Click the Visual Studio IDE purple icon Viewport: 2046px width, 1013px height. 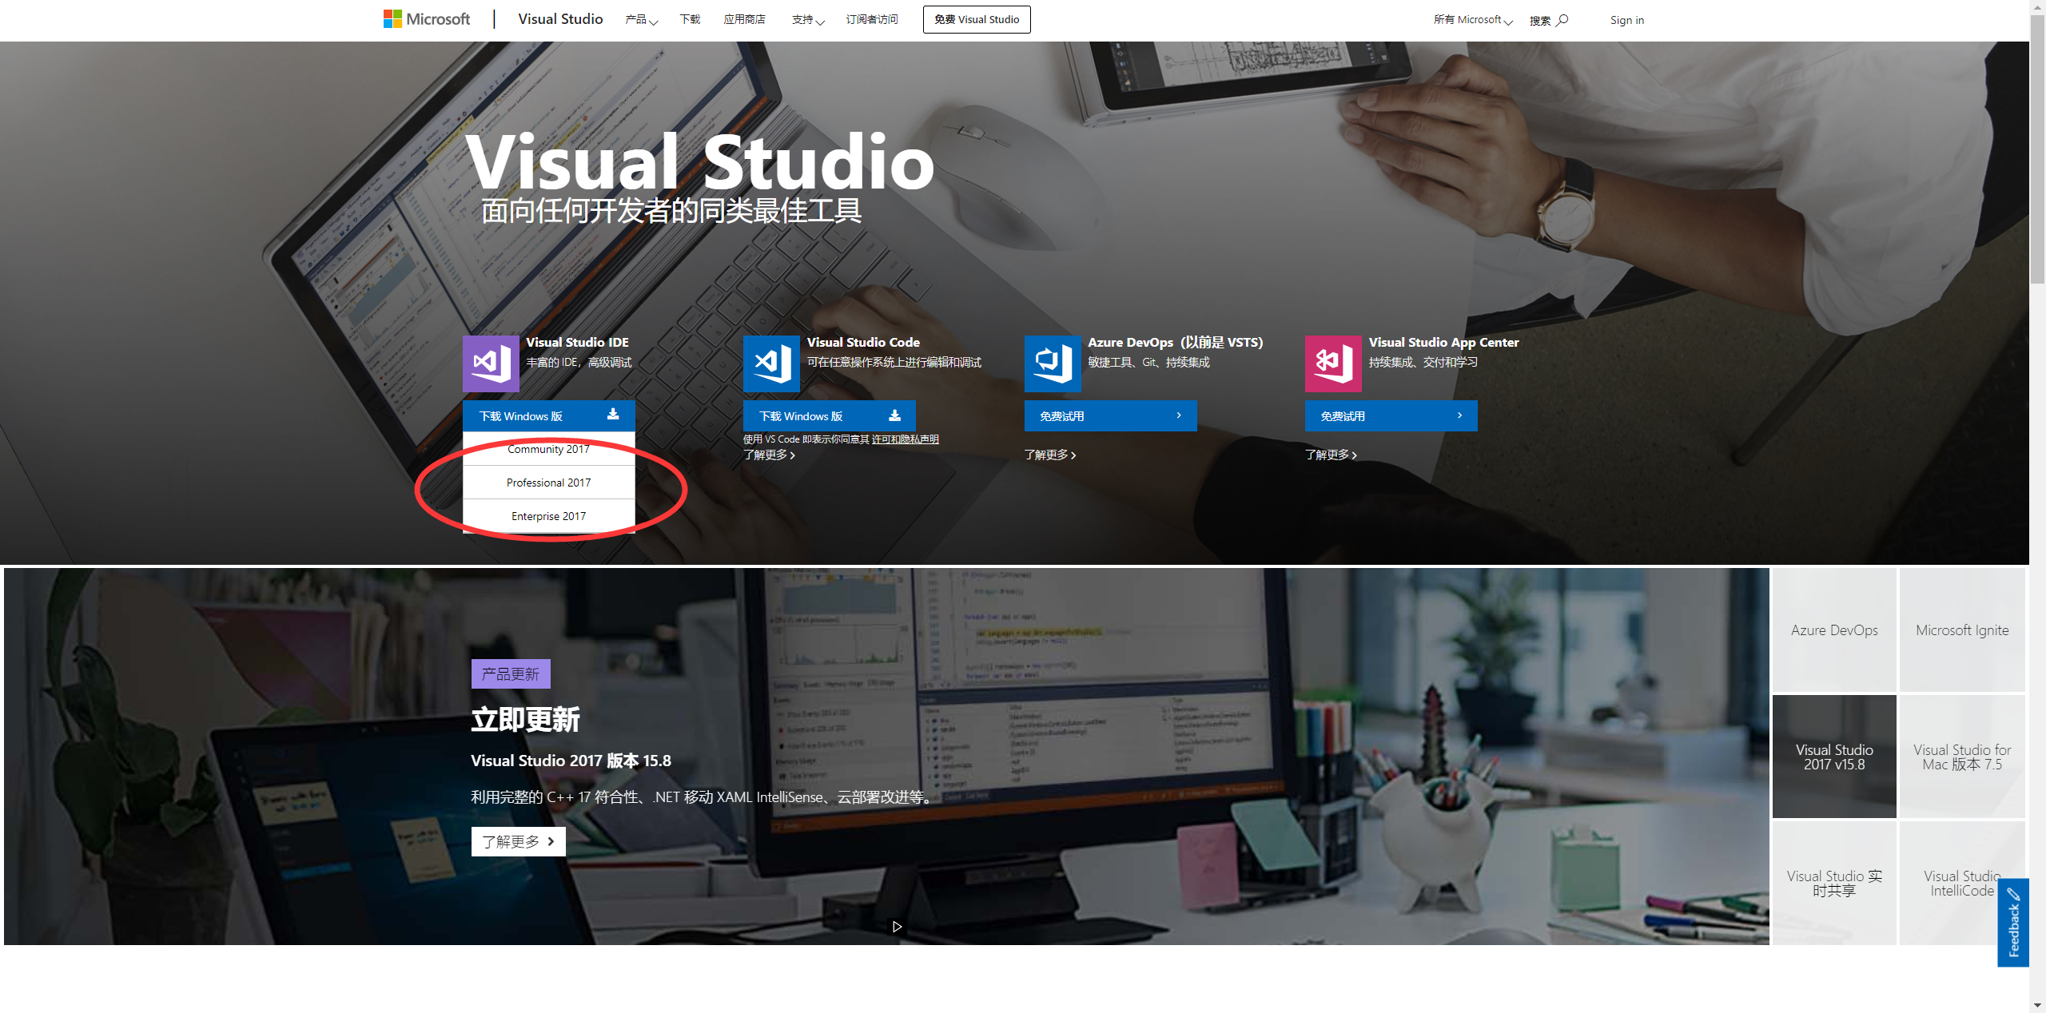pos(490,363)
